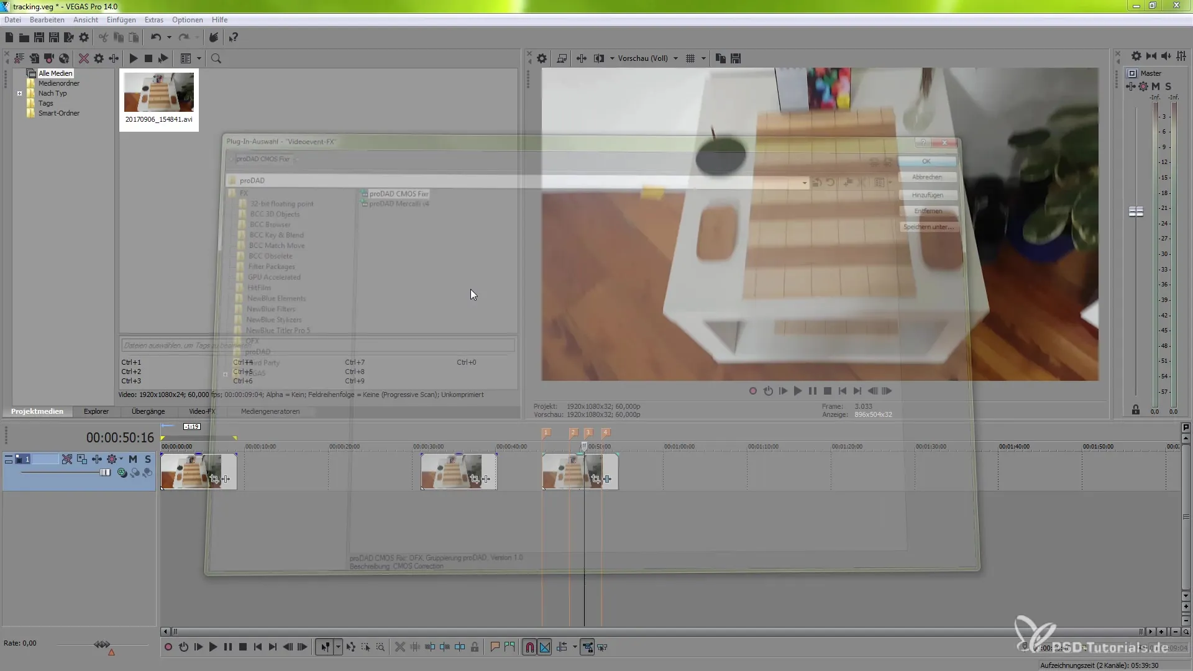Toggle bypass motion blur on track 1
Viewport: 1193px width, 671px height.
67,459
